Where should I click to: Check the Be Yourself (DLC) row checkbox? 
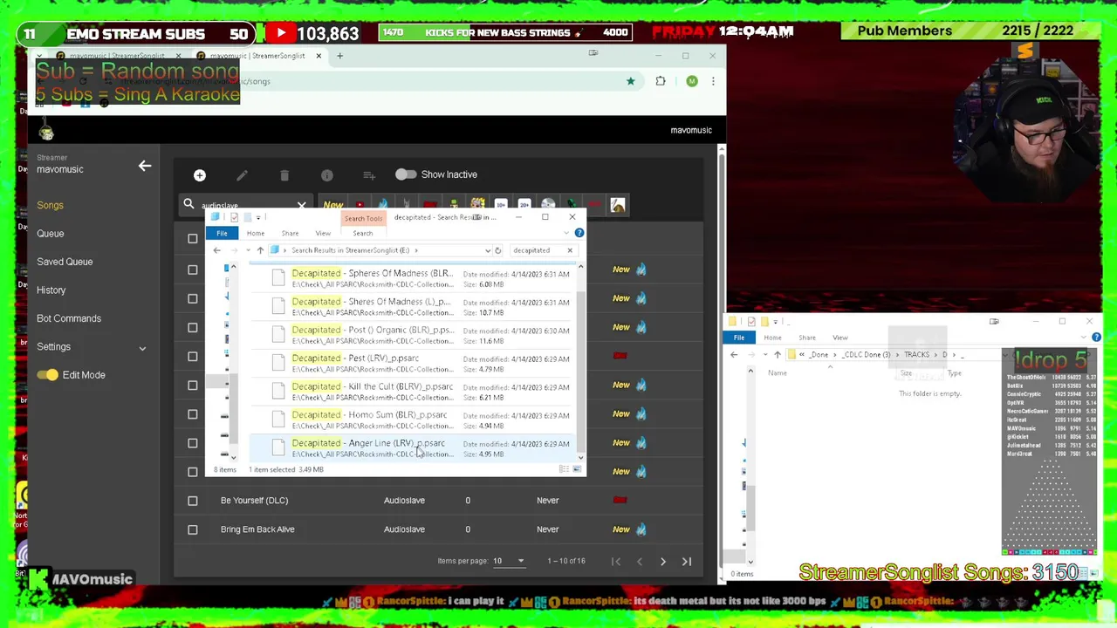(x=193, y=501)
